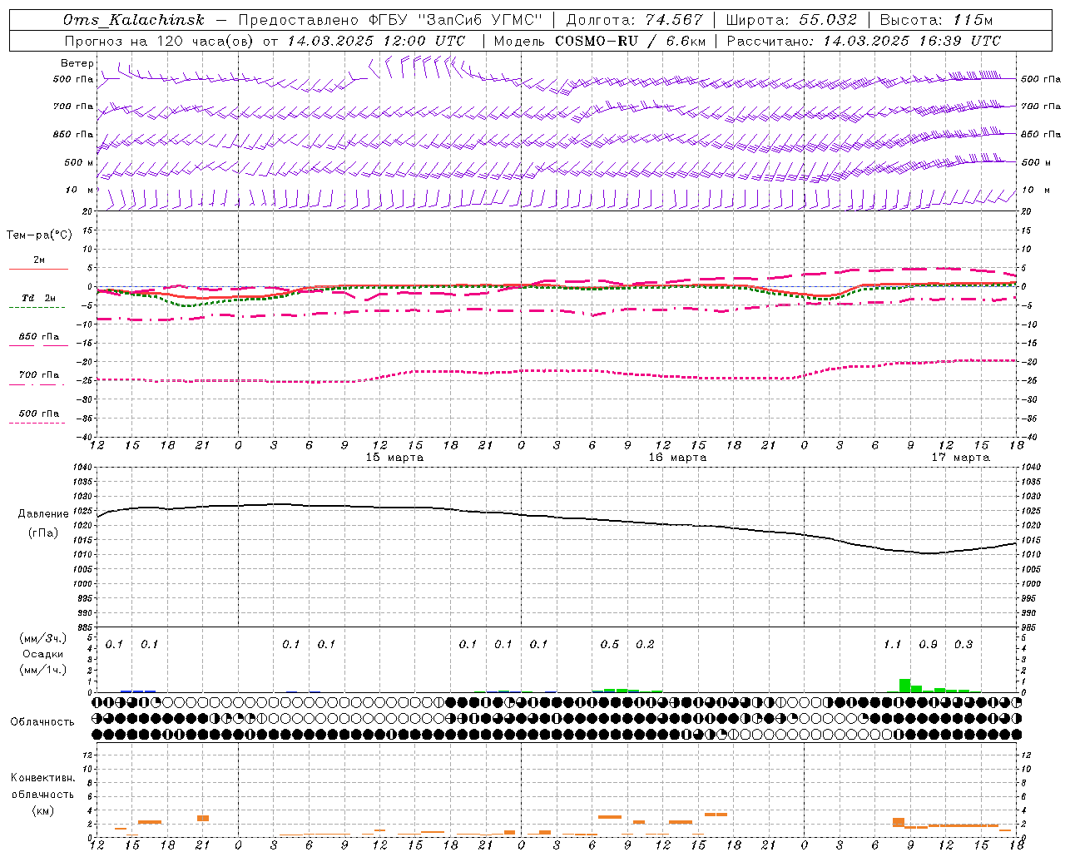Click the model label "COSMO-RU / 6.6км"
Viewport: 1065px width, 852px height.
(631, 41)
